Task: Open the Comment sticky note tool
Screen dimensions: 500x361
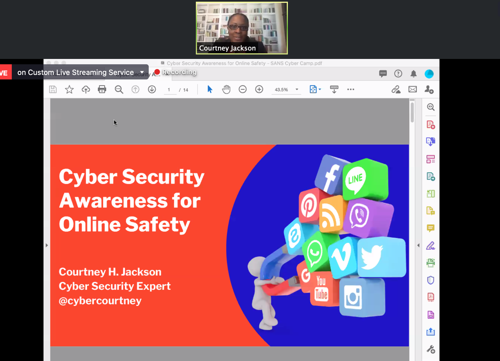Action: pyautogui.click(x=431, y=228)
